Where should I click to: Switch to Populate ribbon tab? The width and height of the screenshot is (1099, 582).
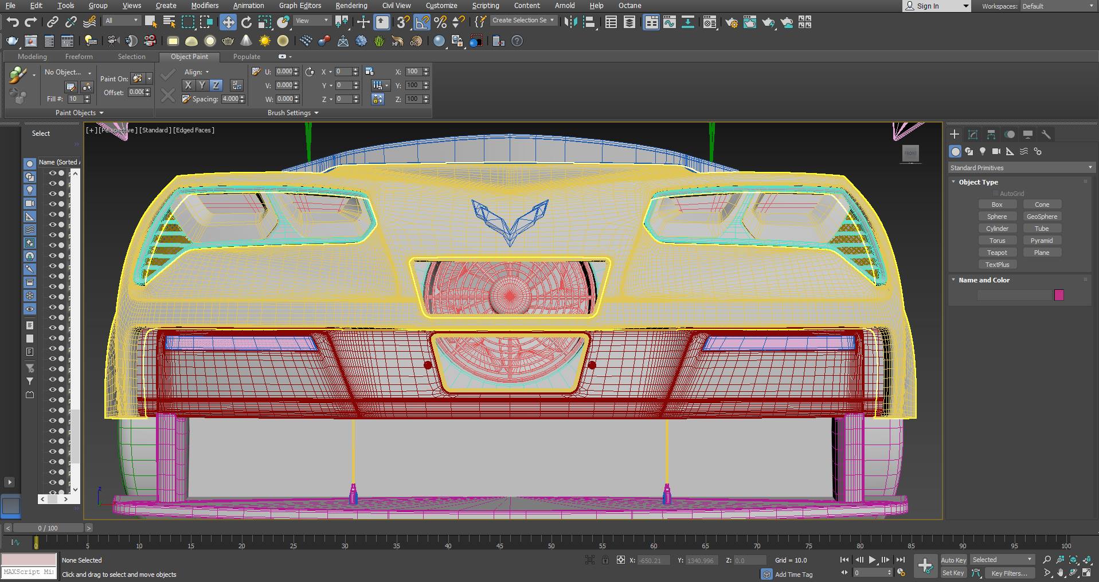[x=247, y=57]
